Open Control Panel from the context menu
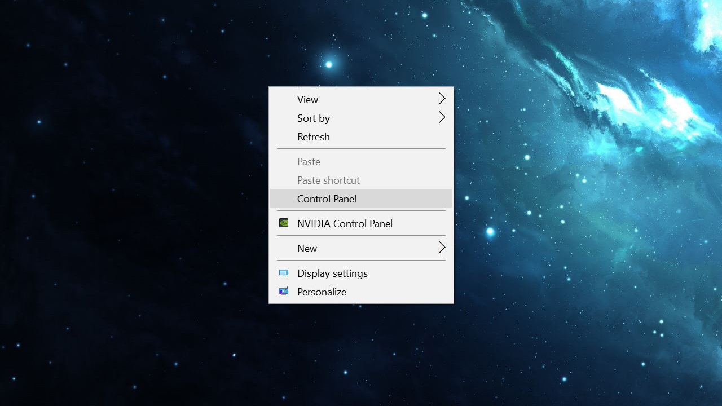Image resolution: width=722 pixels, height=406 pixels. tap(361, 198)
